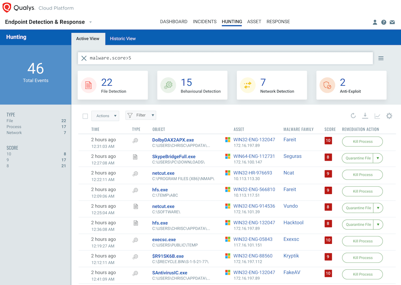401x285 pixels.
Task: Click the funnel Filter icon
Action: click(130, 115)
